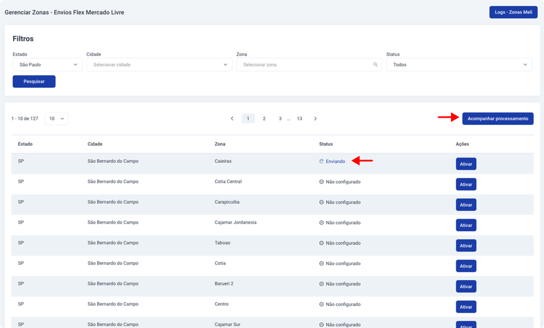Click the Zona column header

pyautogui.click(x=220, y=144)
